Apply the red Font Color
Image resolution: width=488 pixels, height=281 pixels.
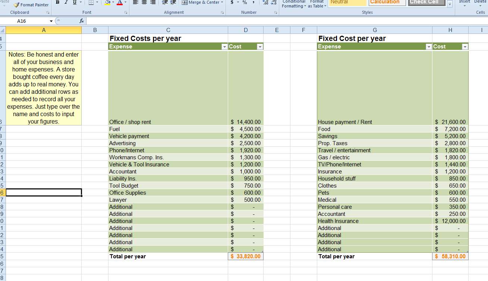coord(119,2)
